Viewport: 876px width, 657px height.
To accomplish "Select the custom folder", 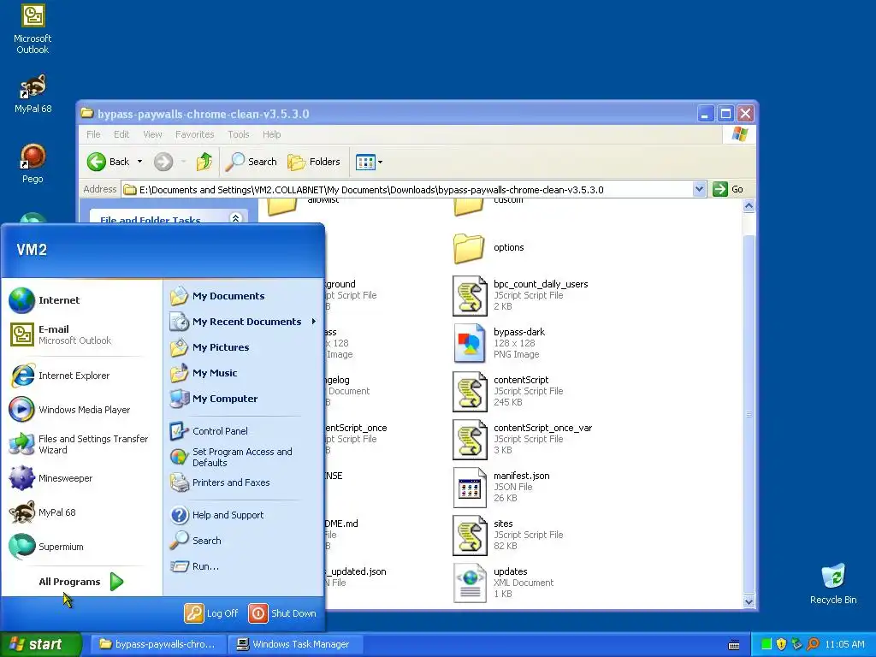I will (488, 205).
